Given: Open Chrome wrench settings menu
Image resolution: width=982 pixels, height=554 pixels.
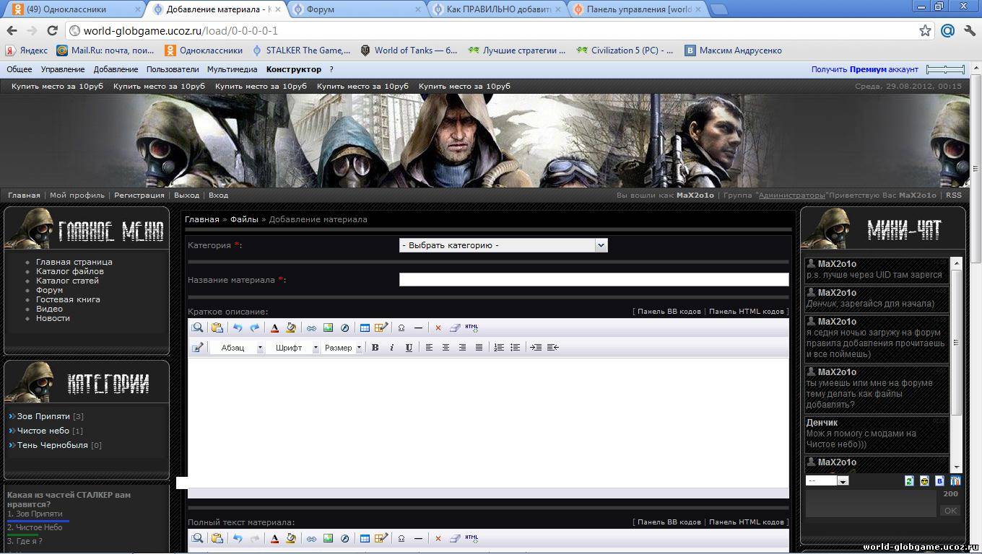Looking at the screenshot, I should [970, 31].
